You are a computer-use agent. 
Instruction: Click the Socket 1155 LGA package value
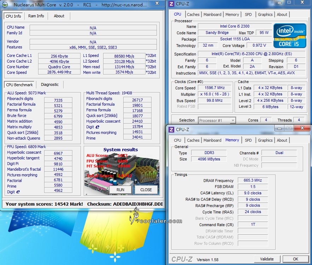click(x=235, y=39)
